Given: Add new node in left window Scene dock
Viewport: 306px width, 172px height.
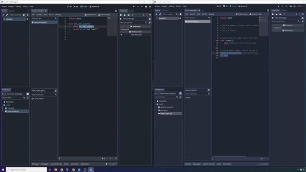Looking at the screenshot, I should click(3, 15).
